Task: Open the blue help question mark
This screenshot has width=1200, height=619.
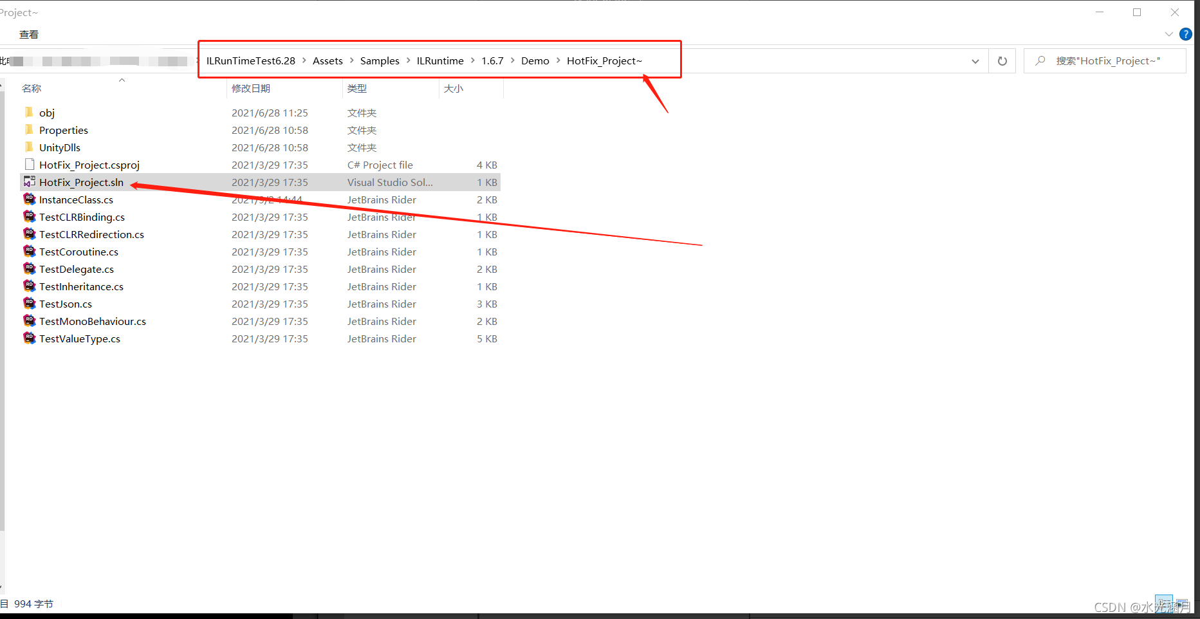Action: 1185,34
